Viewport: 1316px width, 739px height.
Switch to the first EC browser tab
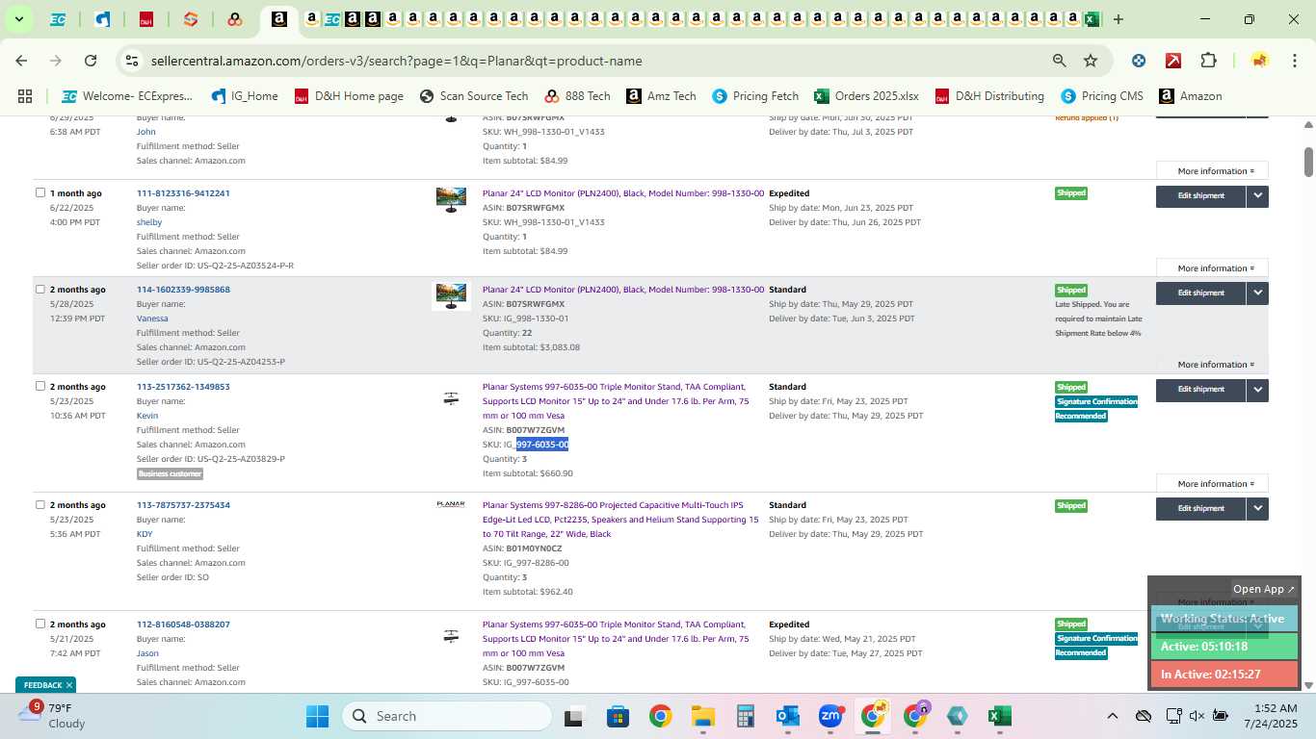tap(58, 19)
